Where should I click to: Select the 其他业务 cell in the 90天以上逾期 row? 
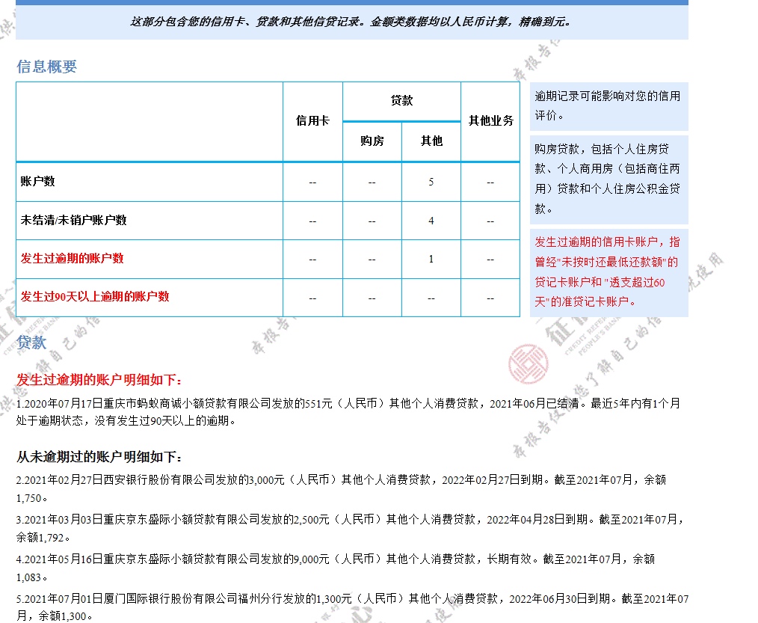tap(490, 298)
